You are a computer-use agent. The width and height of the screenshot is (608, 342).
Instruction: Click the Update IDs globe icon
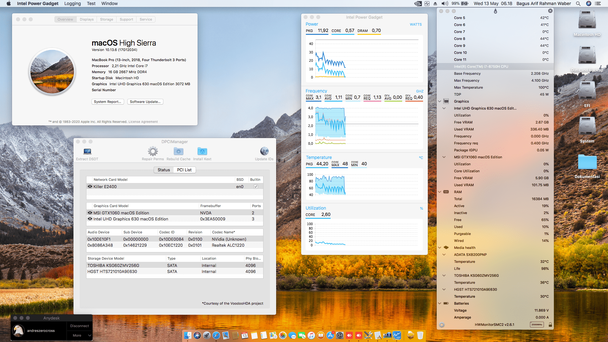(x=264, y=151)
